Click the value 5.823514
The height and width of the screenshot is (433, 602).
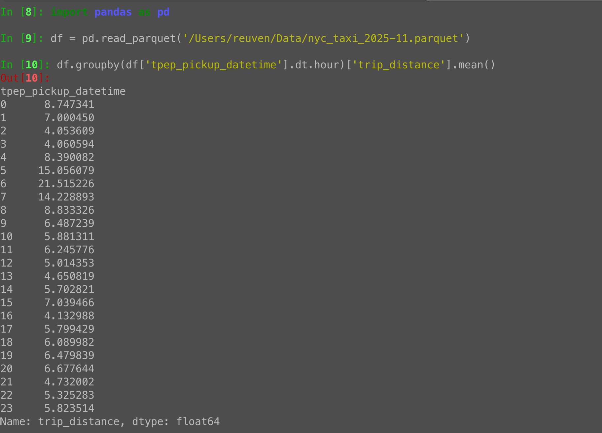pos(69,409)
